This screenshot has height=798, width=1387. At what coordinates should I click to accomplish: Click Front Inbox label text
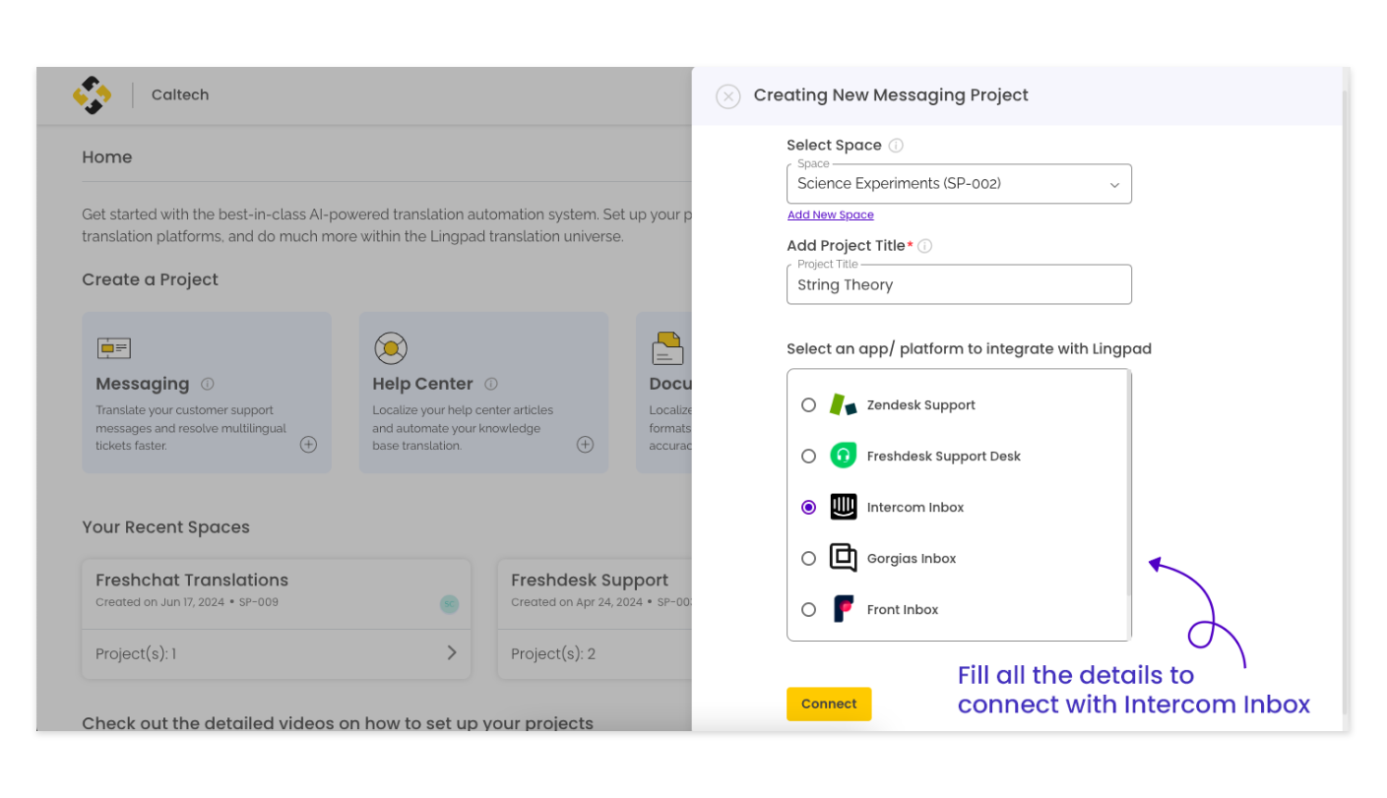point(903,610)
